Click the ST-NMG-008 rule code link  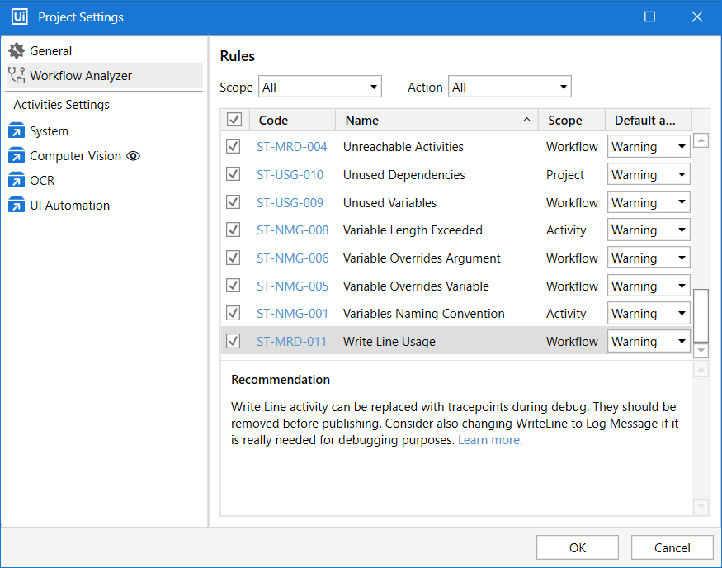[x=292, y=230]
